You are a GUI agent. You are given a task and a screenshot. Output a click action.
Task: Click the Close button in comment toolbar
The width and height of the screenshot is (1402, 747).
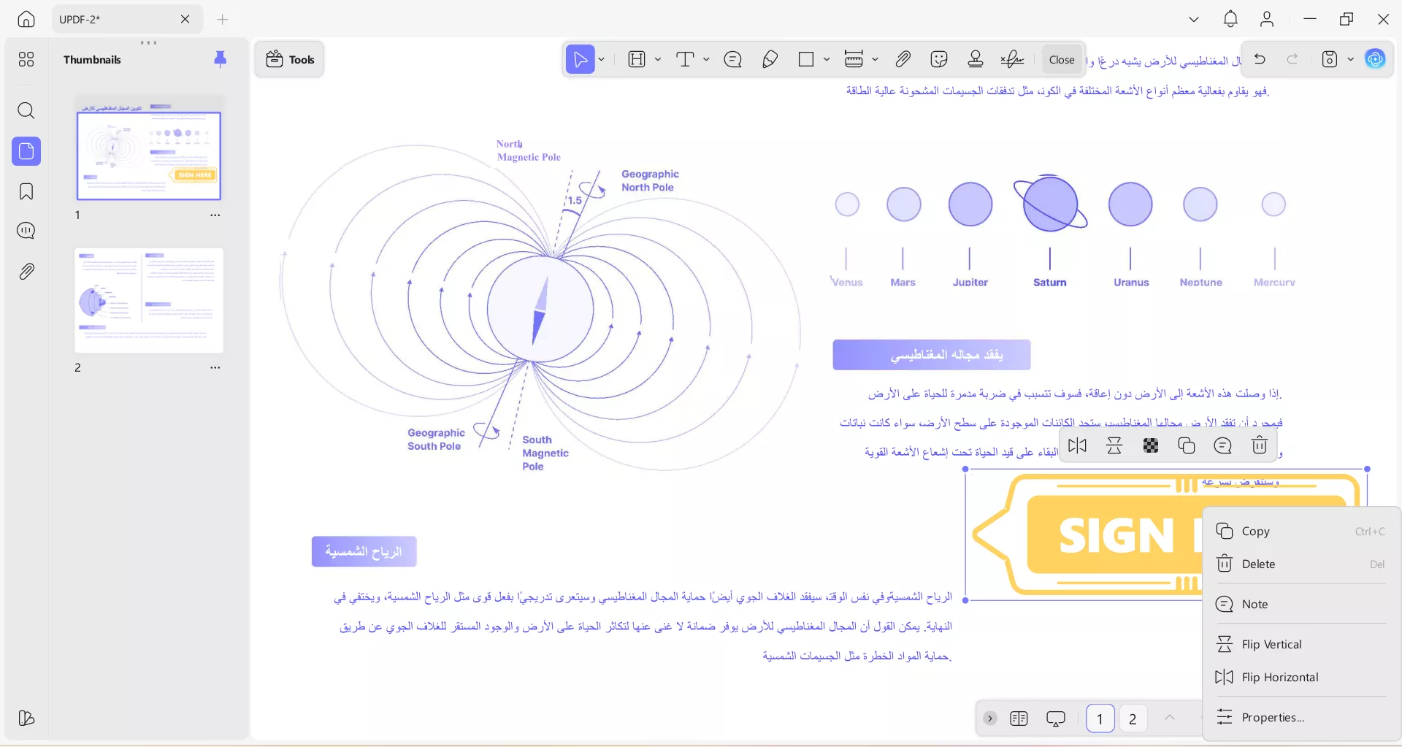point(1062,60)
